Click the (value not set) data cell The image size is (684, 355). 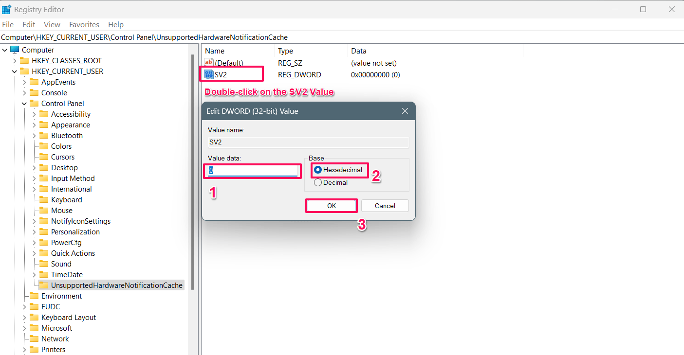(374, 63)
